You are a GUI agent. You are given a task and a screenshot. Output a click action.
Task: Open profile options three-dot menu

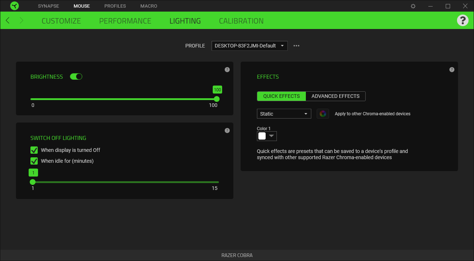(x=296, y=46)
